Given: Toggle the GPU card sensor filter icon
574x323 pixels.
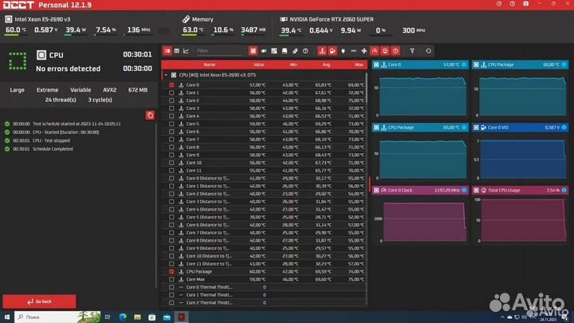Looking at the screenshot, I should (x=264, y=51).
